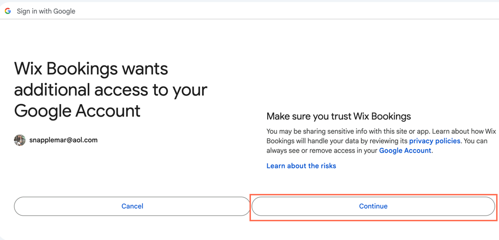Open the privacy policies link
The width and height of the screenshot is (499, 240).
[x=435, y=141]
